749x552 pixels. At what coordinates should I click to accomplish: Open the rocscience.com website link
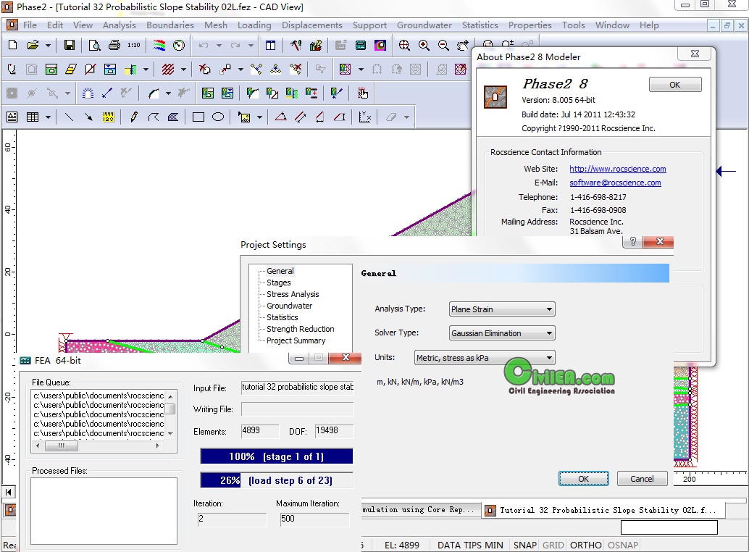(617, 169)
